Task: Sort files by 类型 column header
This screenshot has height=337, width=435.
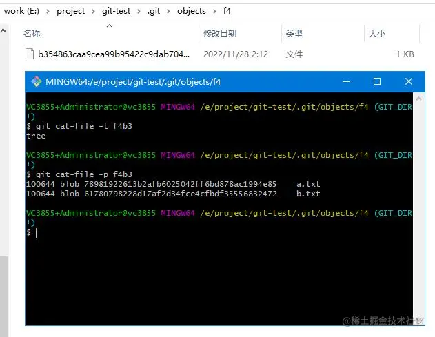Action: pos(294,34)
